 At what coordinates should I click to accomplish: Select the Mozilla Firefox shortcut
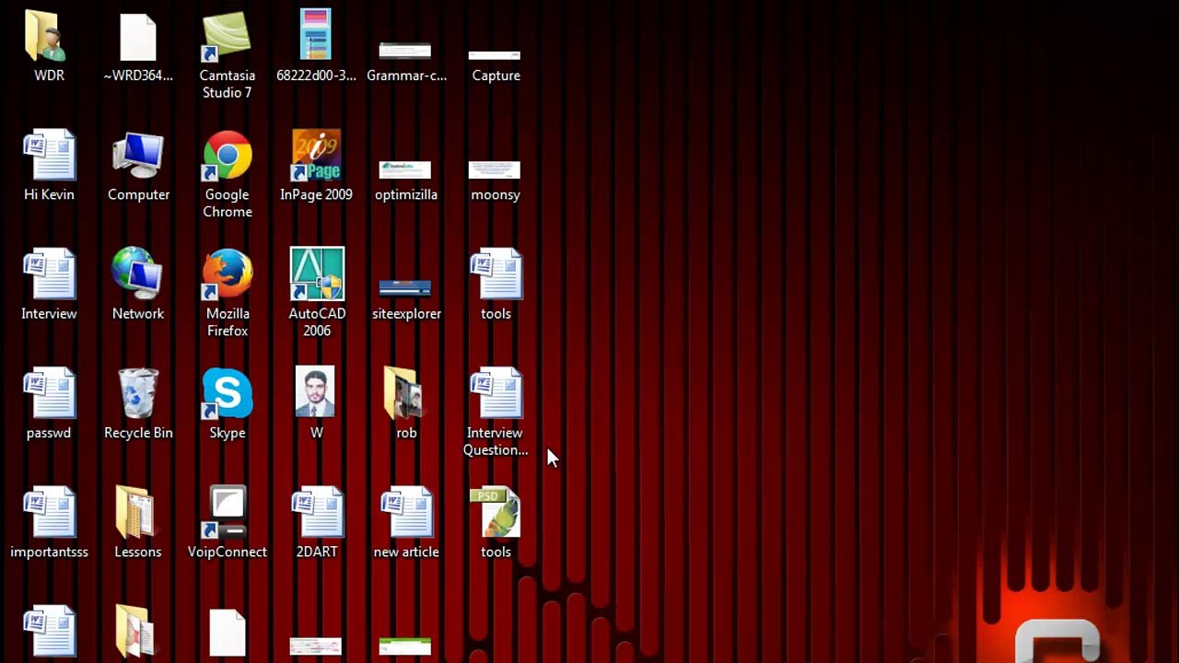227,273
